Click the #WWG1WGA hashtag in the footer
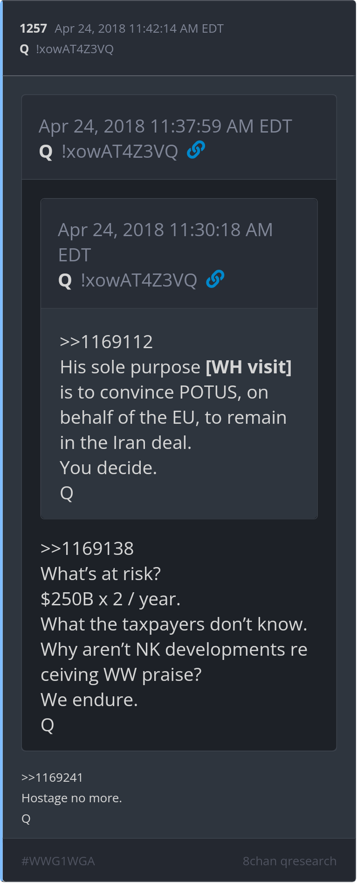The height and width of the screenshot is (883, 357). pos(58,861)
